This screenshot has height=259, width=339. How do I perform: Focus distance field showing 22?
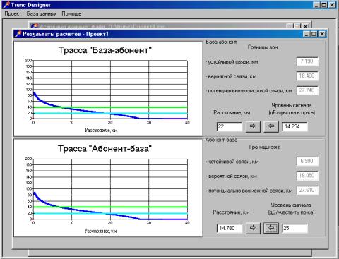[x=229, y=126]
